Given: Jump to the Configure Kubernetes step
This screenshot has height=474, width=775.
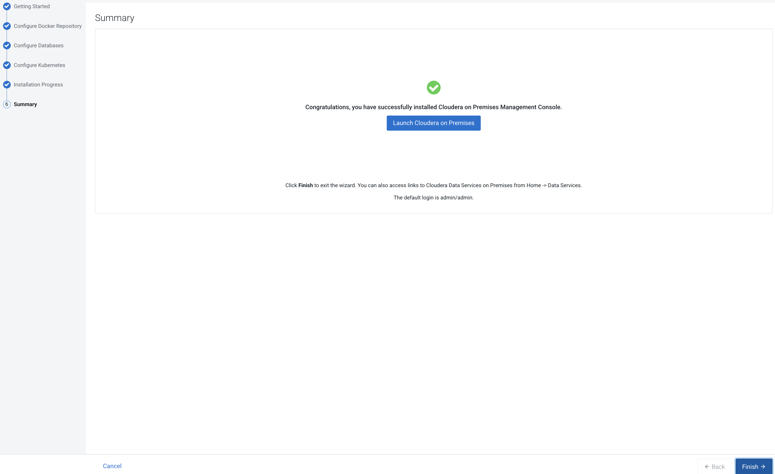Looking at the screenshot, I should click(x=39, y=65).
